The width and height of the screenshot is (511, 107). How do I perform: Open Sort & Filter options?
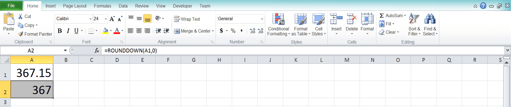pos(414,24)
